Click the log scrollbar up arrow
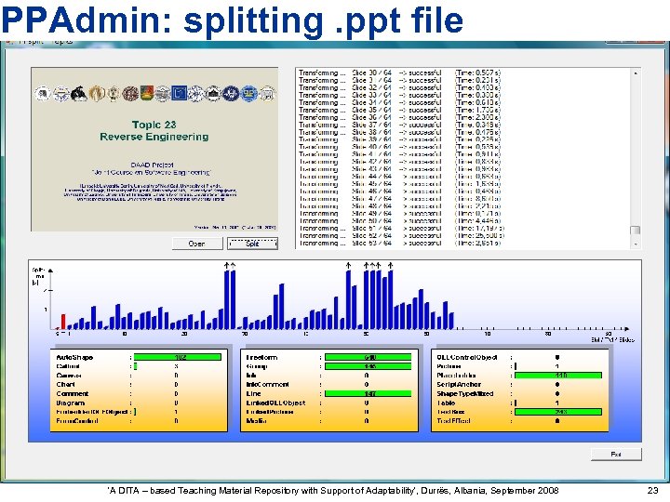 pyautogui.click(x=636, y=73)
